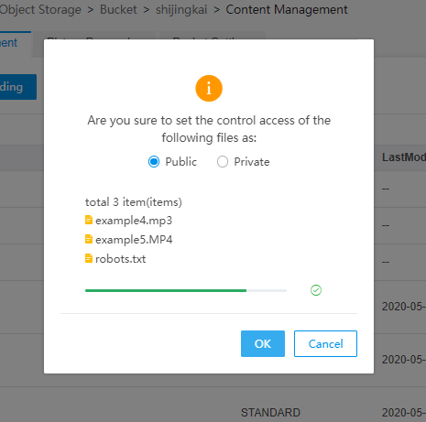
Task: Click the example4.mp3 file icon
Action: [89, 220]
